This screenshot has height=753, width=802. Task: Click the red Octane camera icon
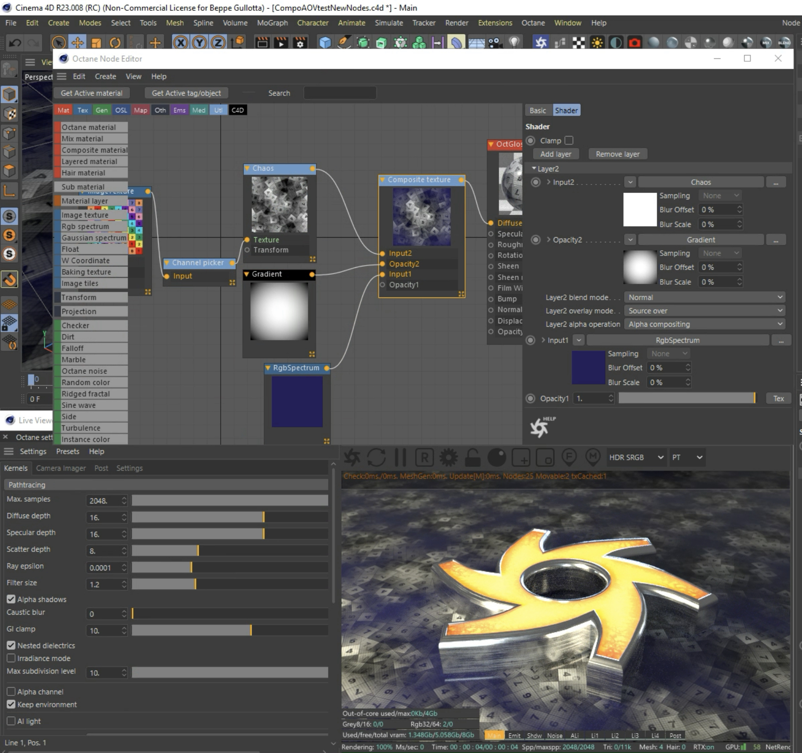coord(634,43)
